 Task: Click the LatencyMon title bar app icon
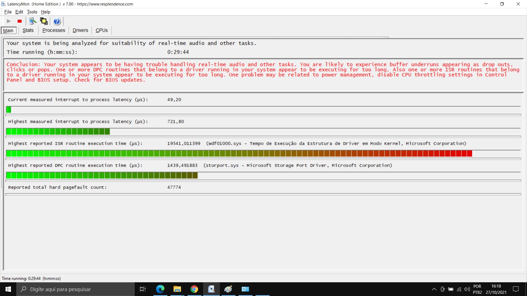tap(3, 4)
